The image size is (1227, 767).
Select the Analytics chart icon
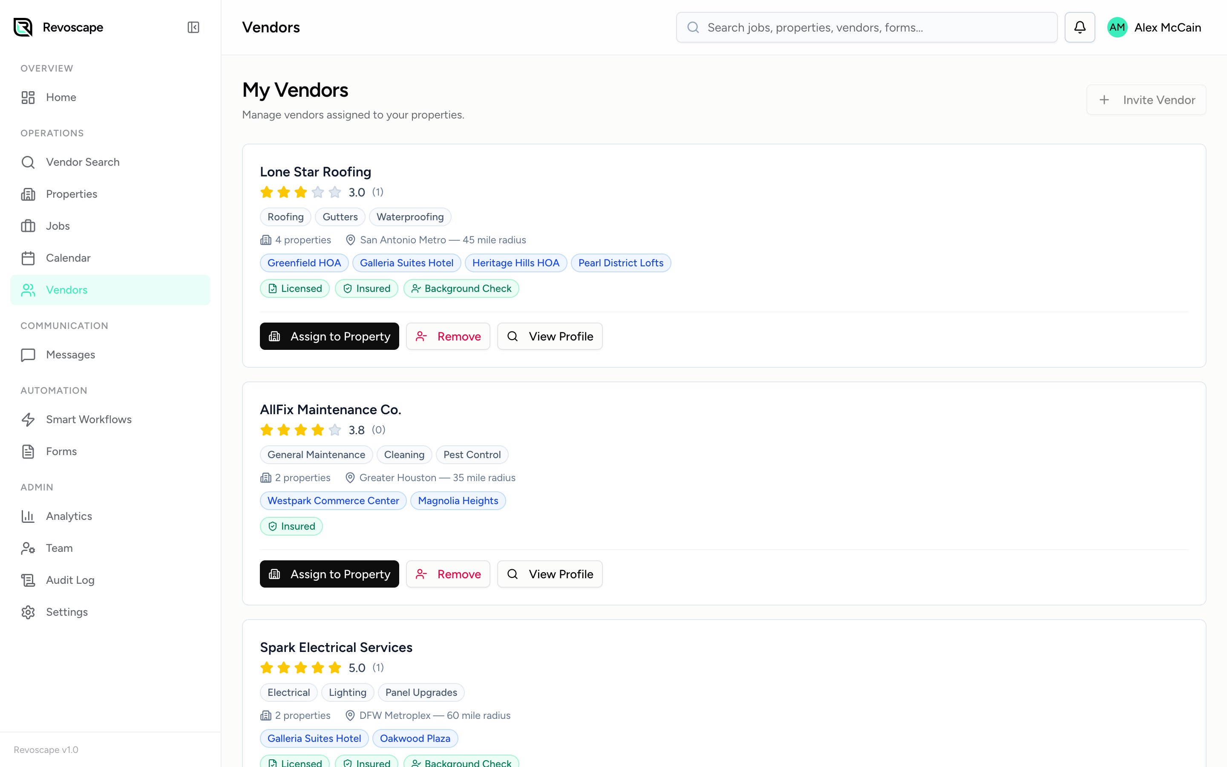pos(28,516)
